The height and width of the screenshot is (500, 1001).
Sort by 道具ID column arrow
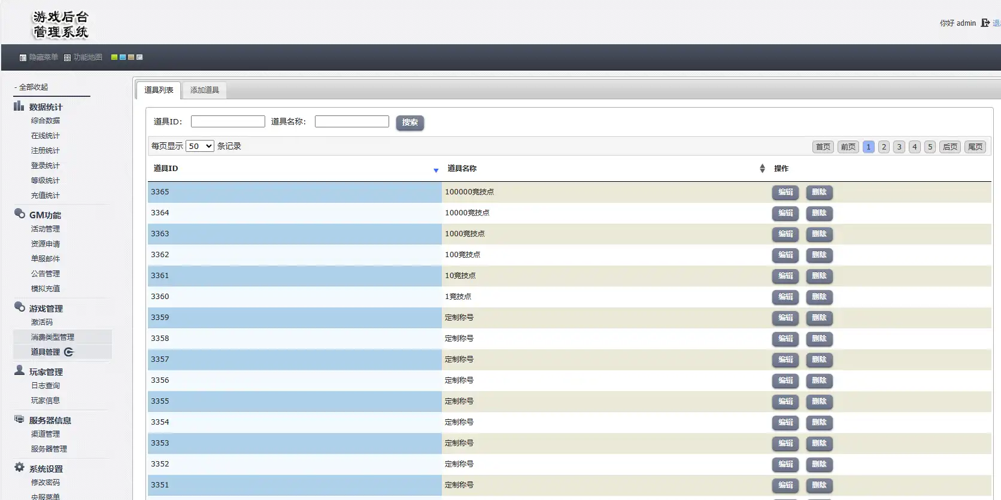click(x=436, y=170)
